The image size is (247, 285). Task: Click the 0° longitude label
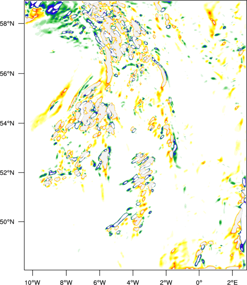199,282
